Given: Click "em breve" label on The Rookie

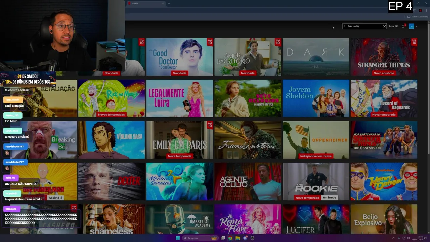Looking at the screenshot, I should [x=329, y=198].
